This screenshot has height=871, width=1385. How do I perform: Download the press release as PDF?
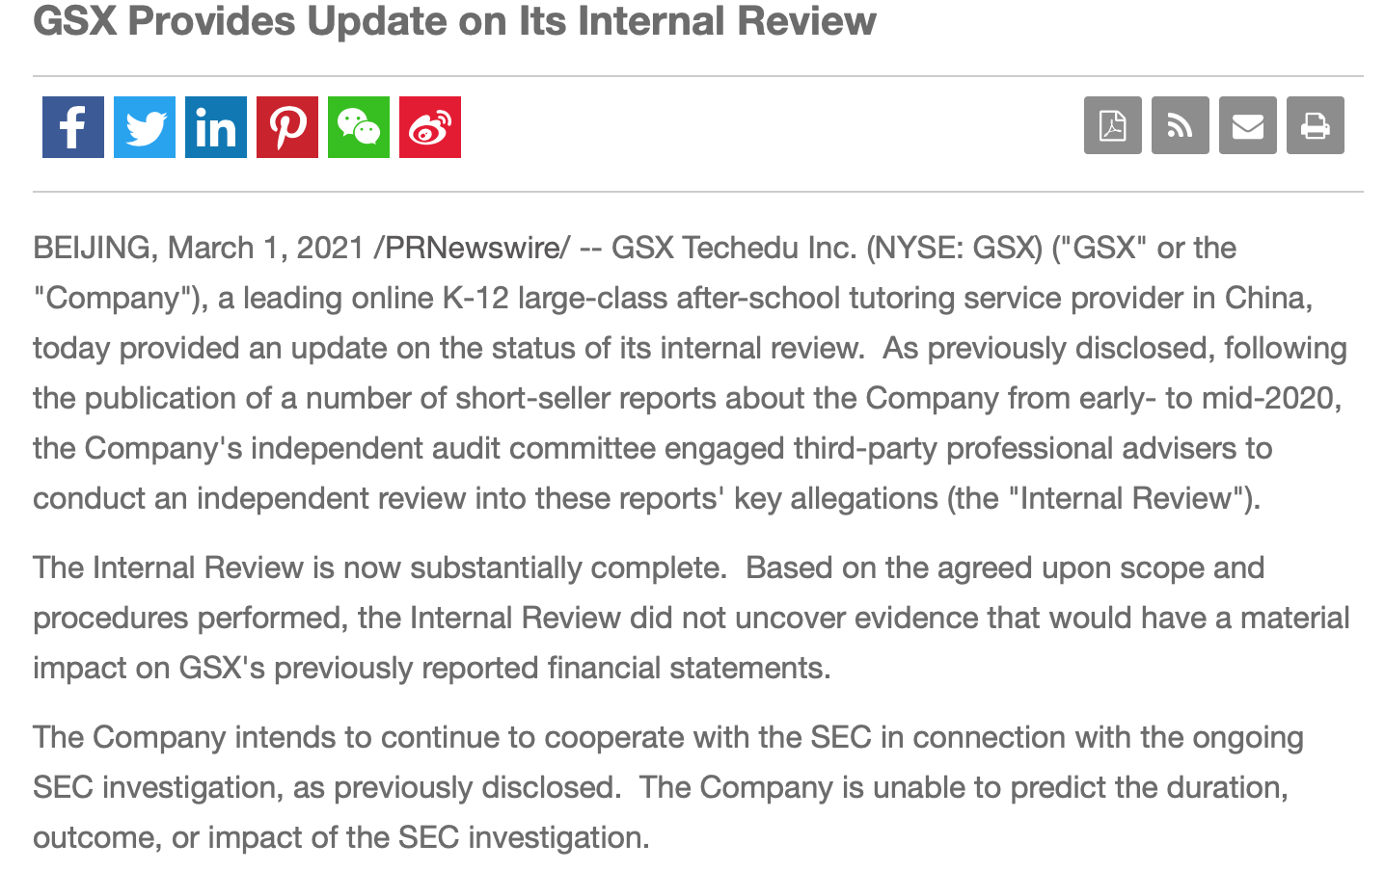click(1113, 125)
